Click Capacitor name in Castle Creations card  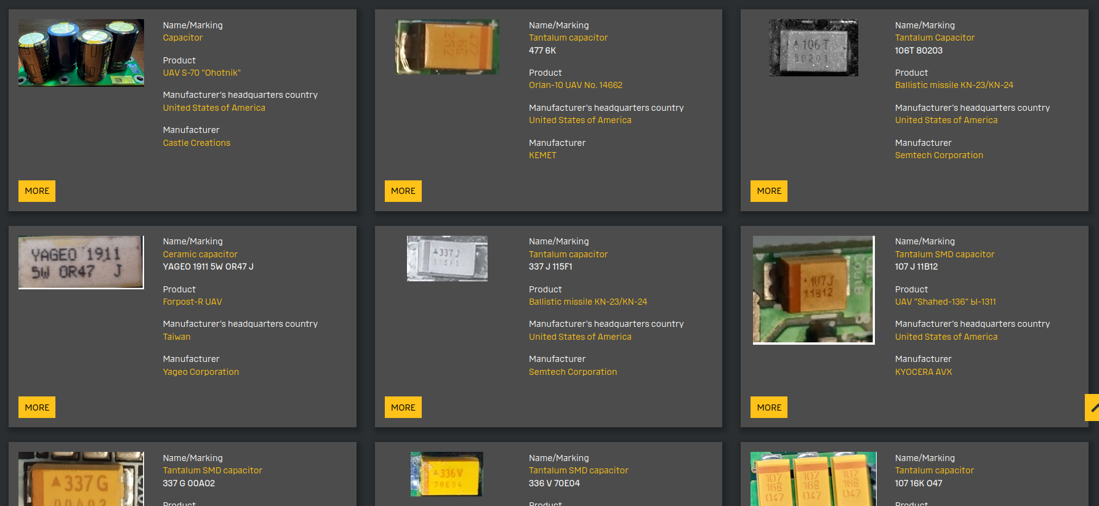[182, 38]
